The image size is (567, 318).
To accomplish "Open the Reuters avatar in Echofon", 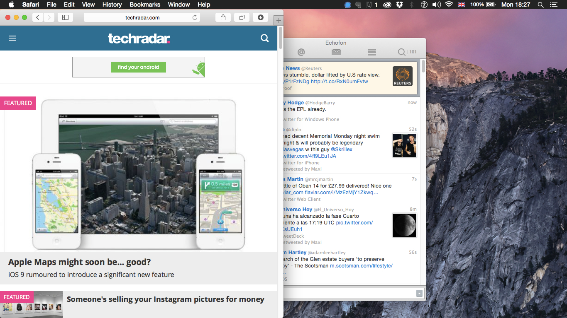I will (403, 76).
